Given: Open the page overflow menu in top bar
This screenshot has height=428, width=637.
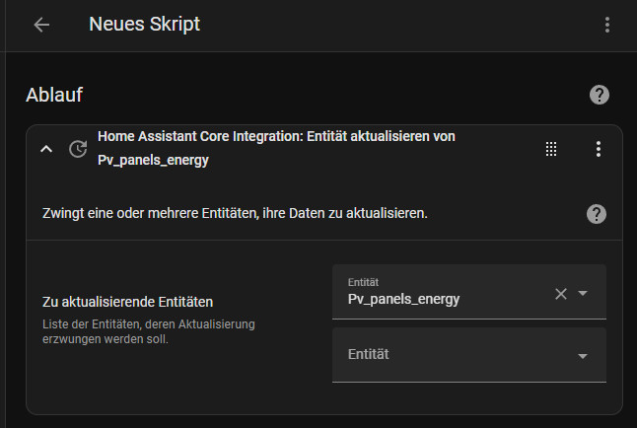Looking at the screenshot, I should point(607,25).
